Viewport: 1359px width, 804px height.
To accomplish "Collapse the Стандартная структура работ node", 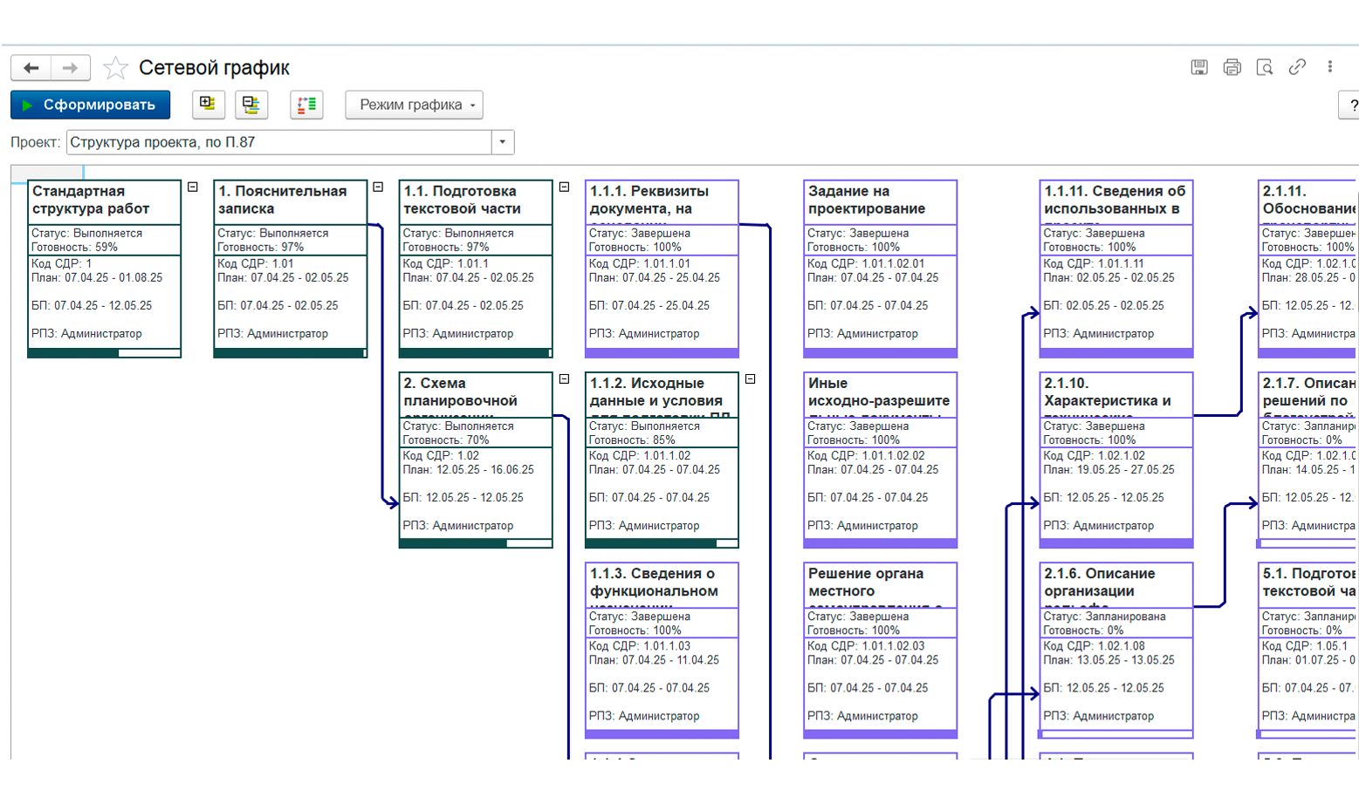I will 193,187.
